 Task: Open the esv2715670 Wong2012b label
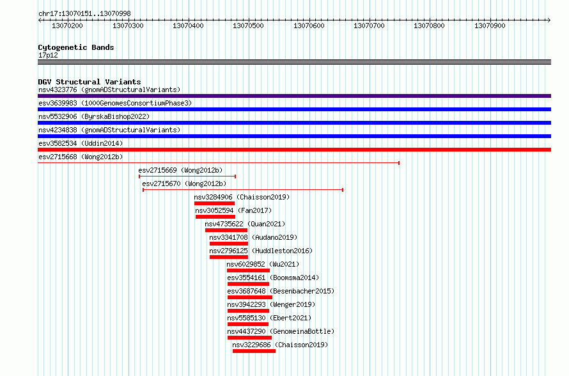tap(184, 184)
